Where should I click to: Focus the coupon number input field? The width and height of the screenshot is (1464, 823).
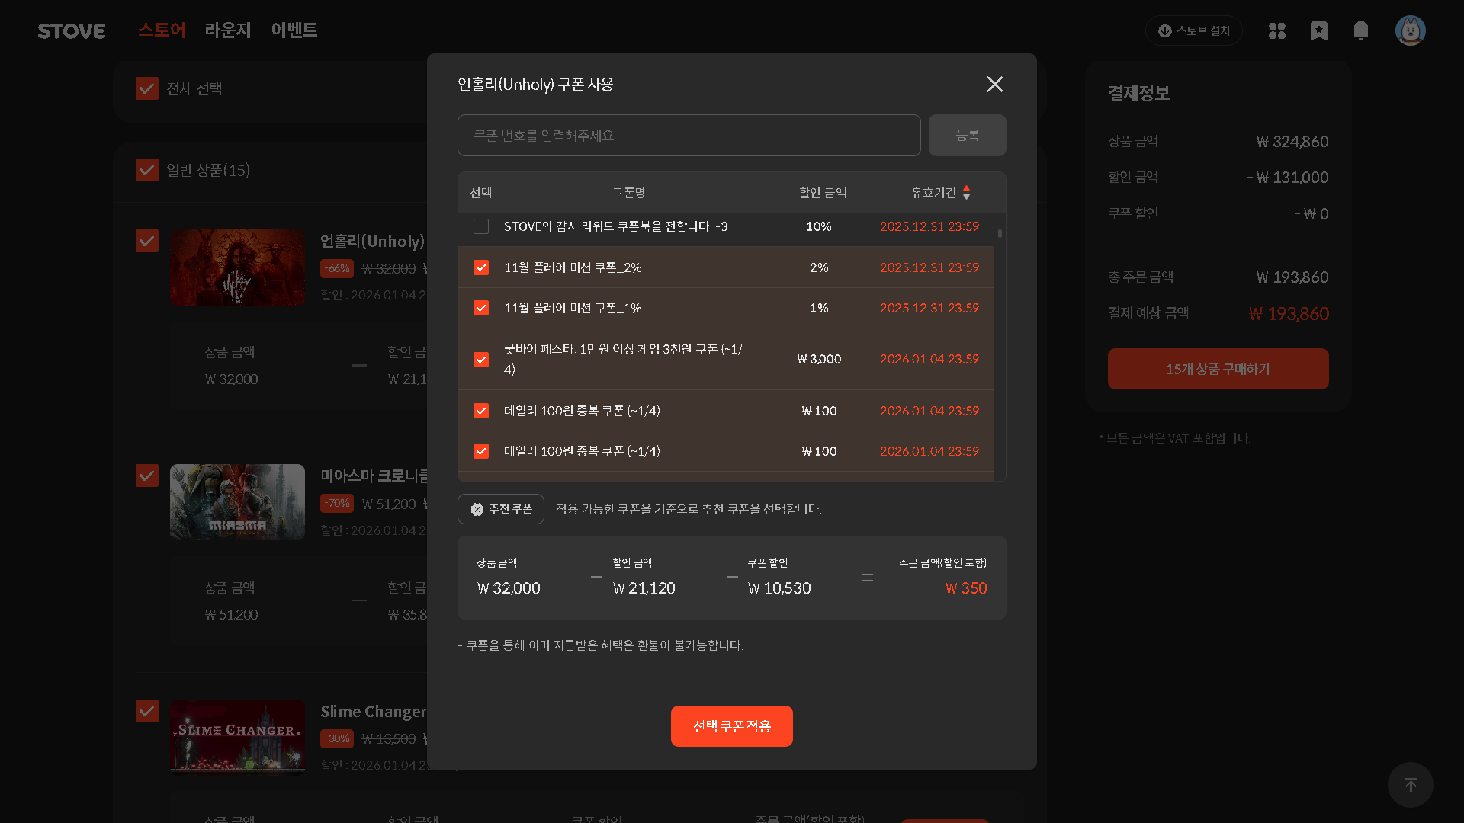688,136
